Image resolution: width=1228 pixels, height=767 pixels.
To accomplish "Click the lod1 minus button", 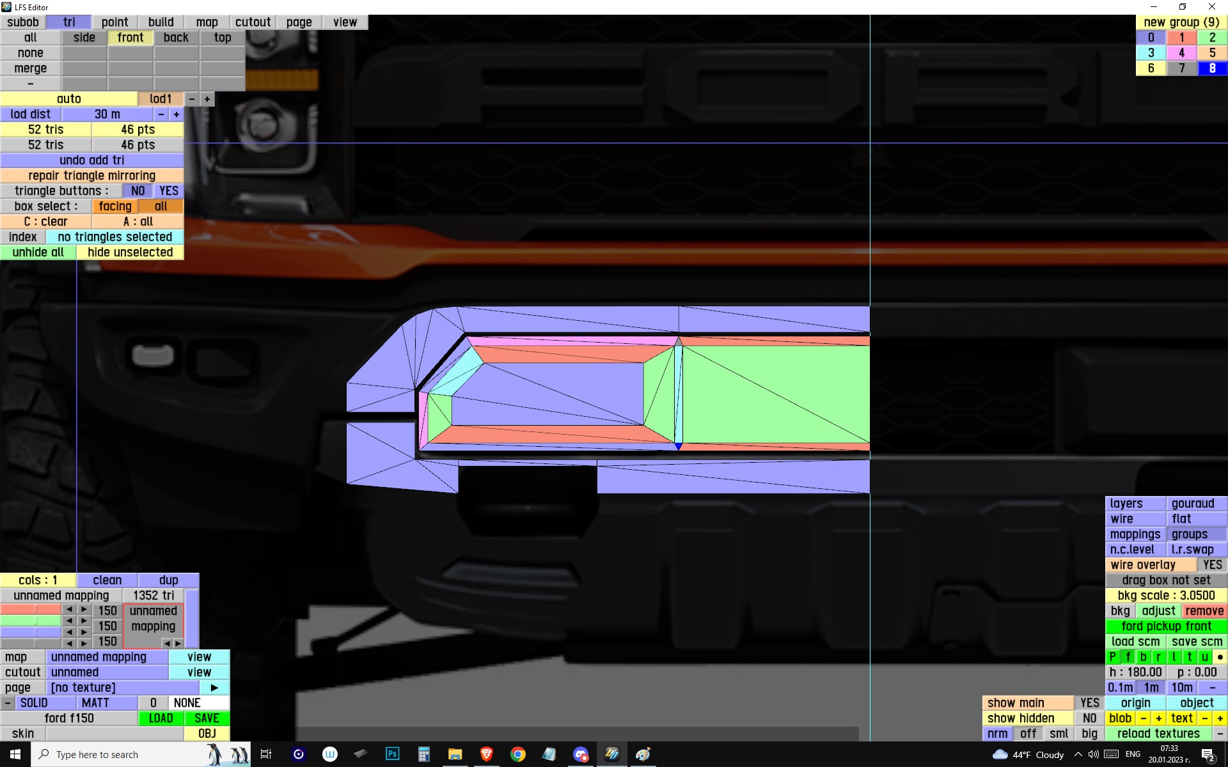I will pyautogui.click(x=192, y=99).
